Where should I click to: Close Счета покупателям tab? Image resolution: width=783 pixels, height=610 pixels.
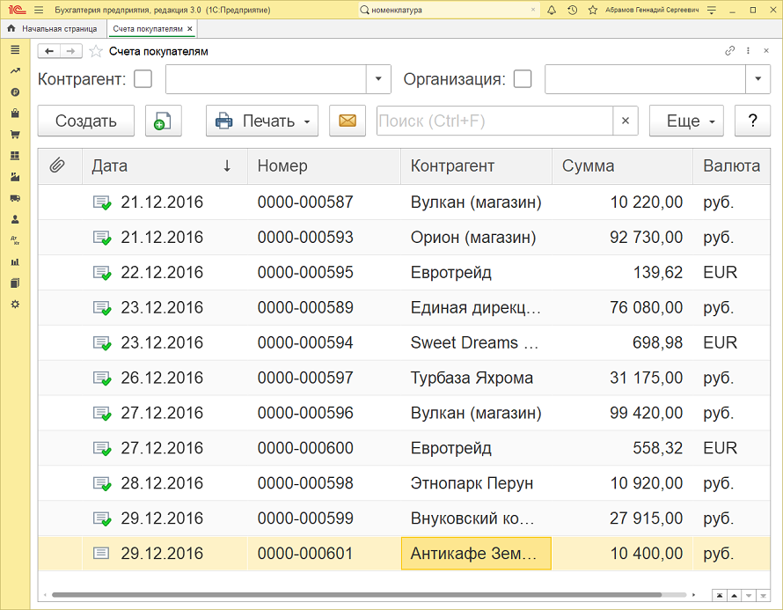click(x=190, y=29)
